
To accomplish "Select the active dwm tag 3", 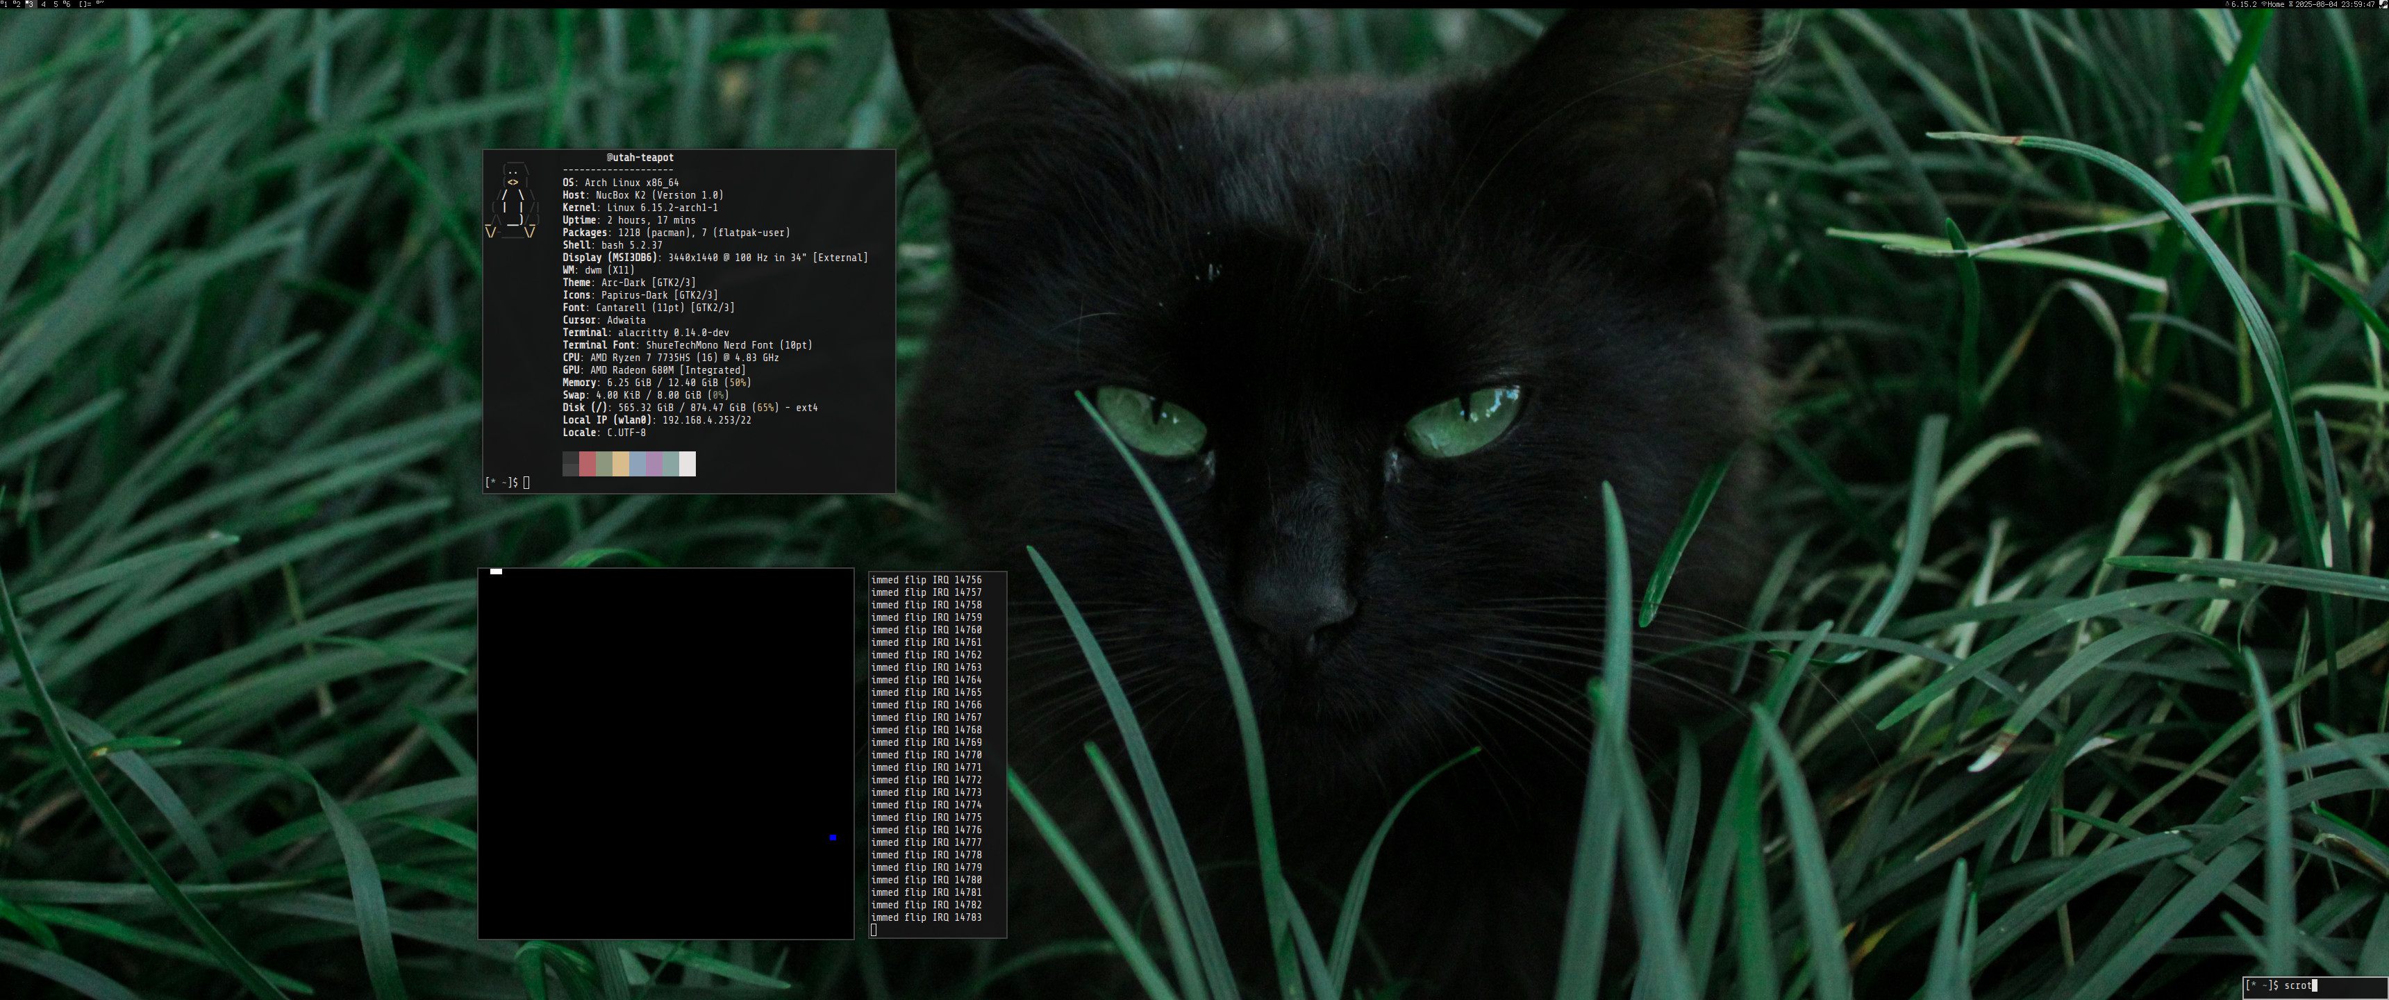I will [x=31, y=5].
